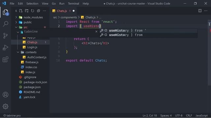This screenshot has height=118, width=211.
Task: Open the Help menu
Action: point(86,4)
